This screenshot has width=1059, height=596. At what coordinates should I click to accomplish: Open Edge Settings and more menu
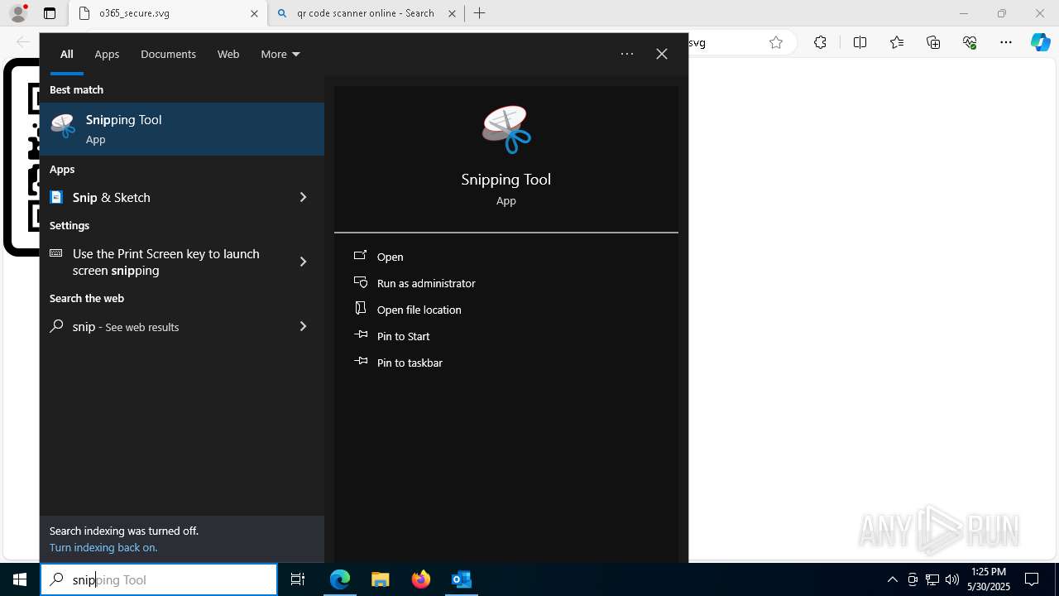click(x=1006, y=42)
